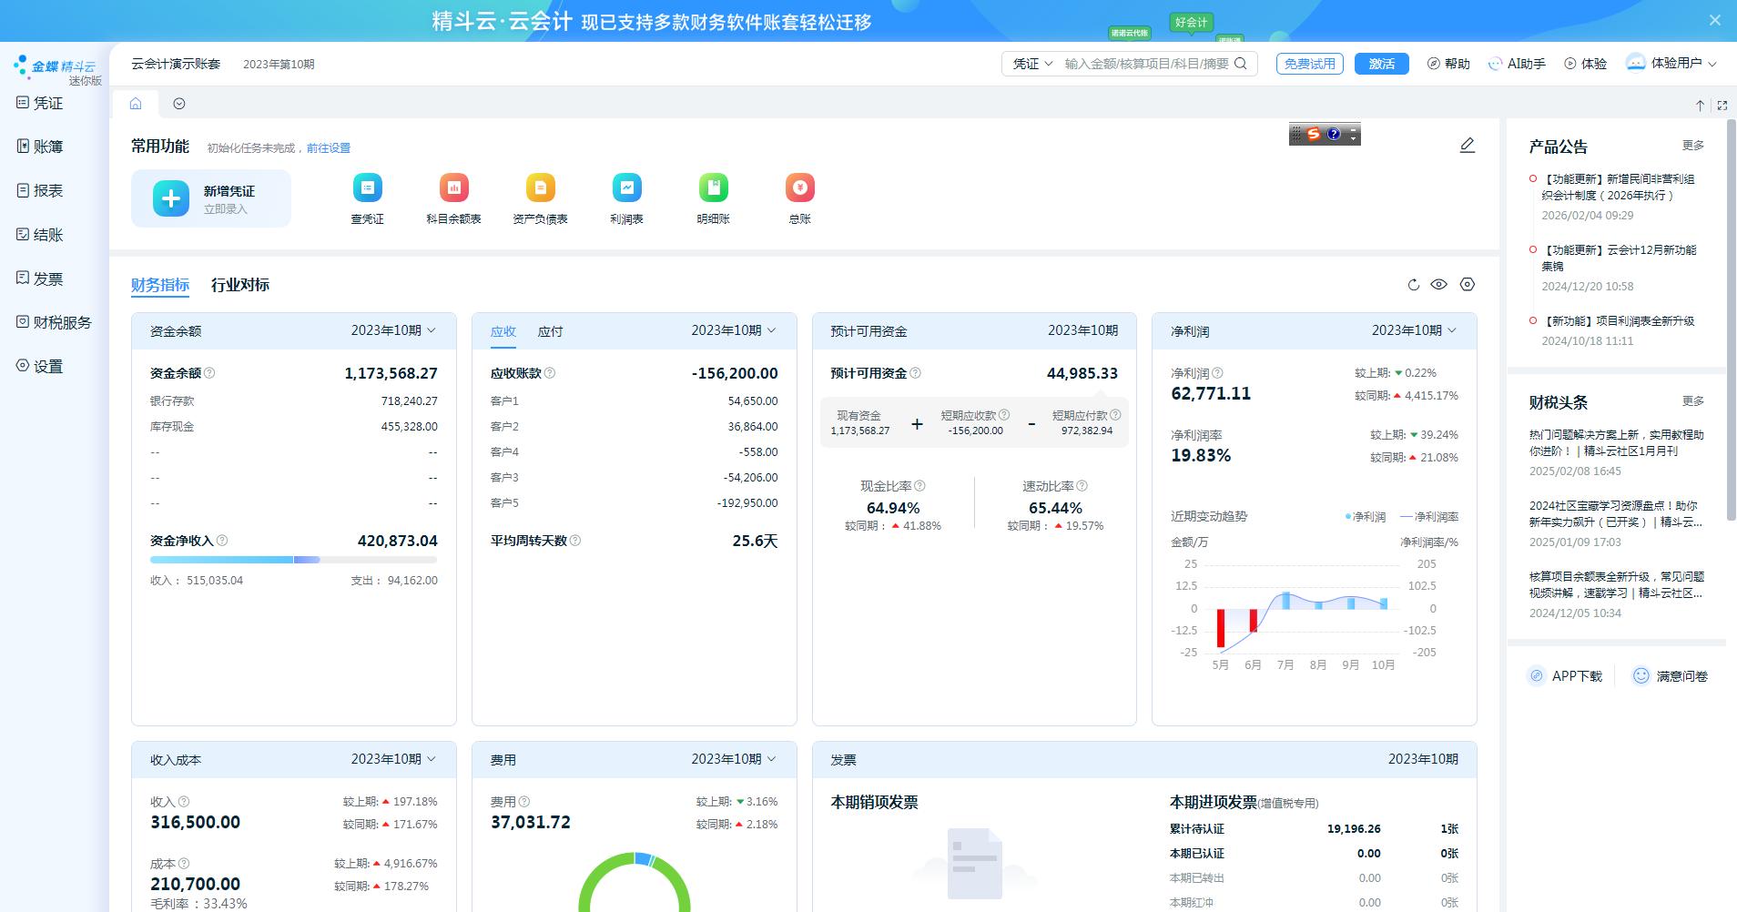Click the search input field for 金额/核算项目
The height and width of the screenshot is (912, 1737).
click(1145, 64)
